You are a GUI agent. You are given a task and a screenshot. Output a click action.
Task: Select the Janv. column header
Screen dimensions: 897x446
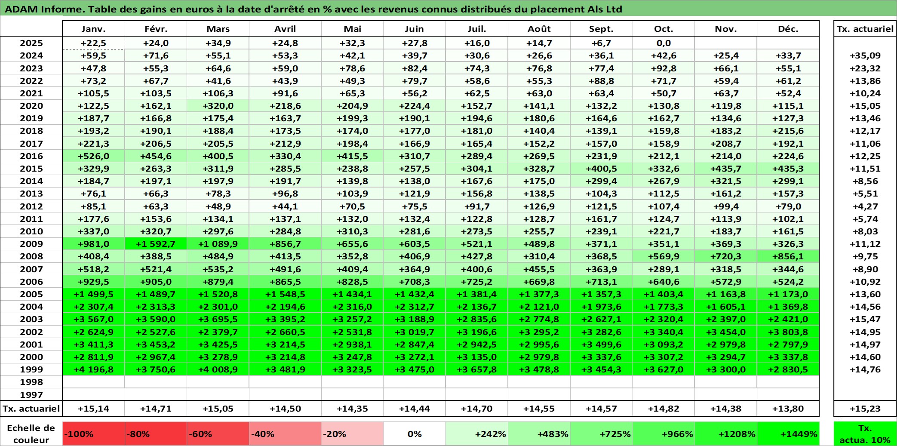coord(94,29)
